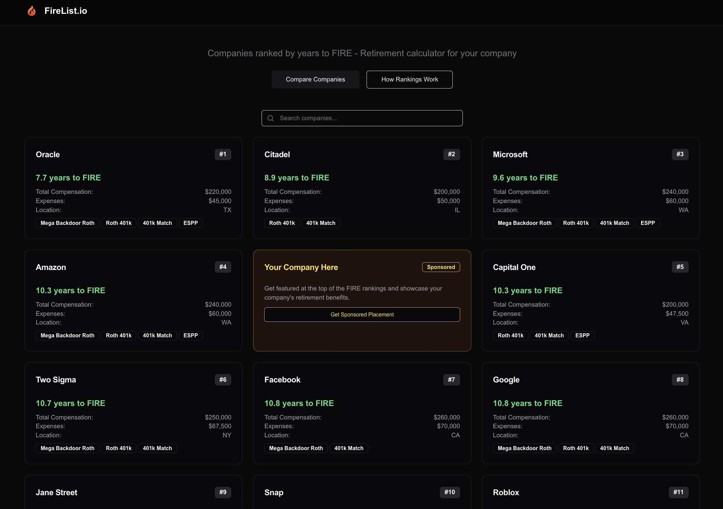The height and width of the screenshot is (509, 723).
Task: Open the FireList.io home link
Action: click(x=66, y=11)
